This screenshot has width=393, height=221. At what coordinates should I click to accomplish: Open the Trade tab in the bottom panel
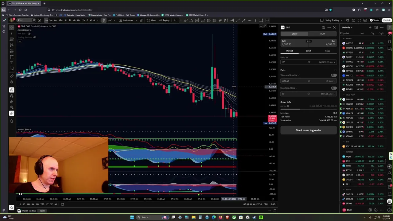42,211
